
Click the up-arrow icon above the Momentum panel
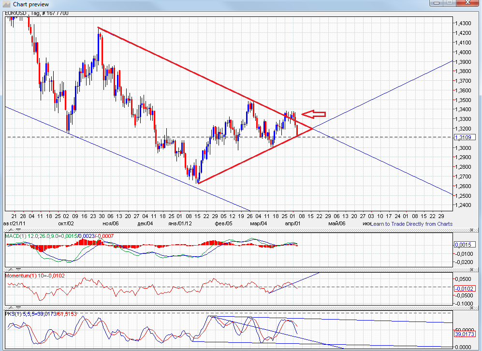point(11,270)
